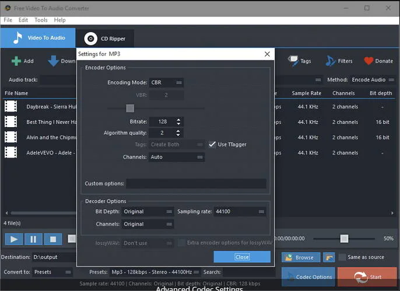Open the Tags editor icon
Screen dimensions: 400x291
pyautogui.click(x=293, y=61)
